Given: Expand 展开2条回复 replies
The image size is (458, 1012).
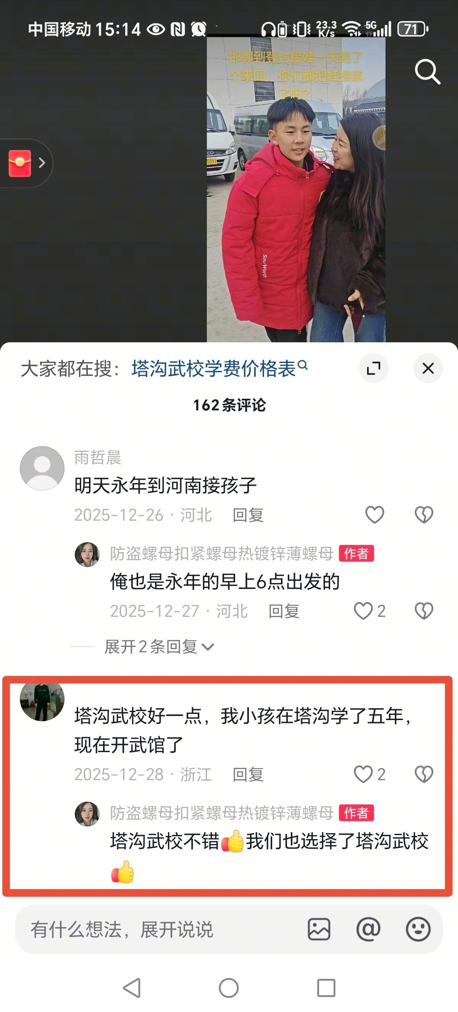Looking at the screenshot, I should point(159,647).
